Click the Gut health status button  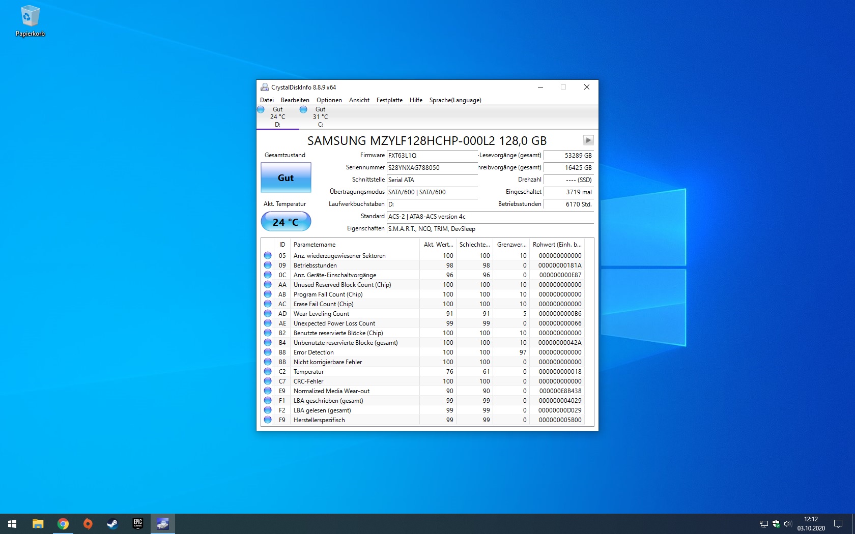pyautogui.click(x=286, y=177)
